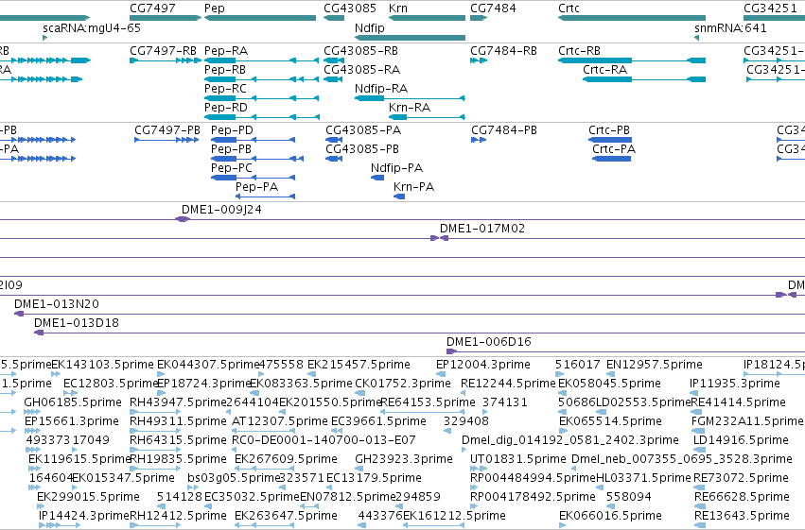Open EST EP12004.3prime
The height and width of the screenshot is (530, 805).
[x=483, y=365]
